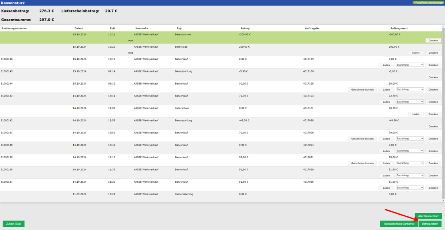Click Laden for invoice 81000143
The width and height of the screenshot is (445, 230).
[x=386, y=102]
